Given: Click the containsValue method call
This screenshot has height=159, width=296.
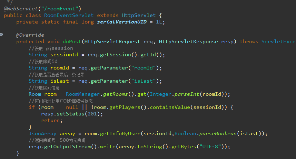Looking at the screenshot, I should [170, 107].
